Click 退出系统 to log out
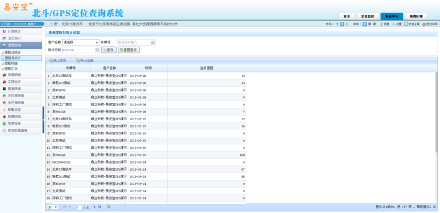Image resolution: width=440 pixels, height=213 pixels. point(430,24)
